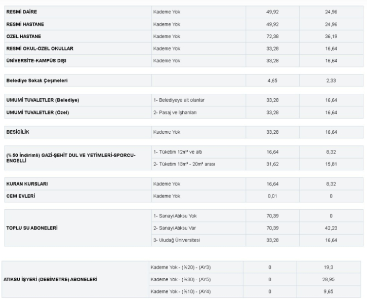This screenshot has width=367, height=299.
Task: Select the KURAN KURSLARI row label
Action: point(26,184)
